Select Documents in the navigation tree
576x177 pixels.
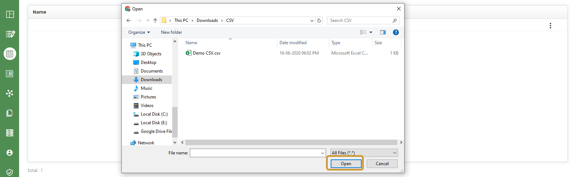[x=152, y=71]
